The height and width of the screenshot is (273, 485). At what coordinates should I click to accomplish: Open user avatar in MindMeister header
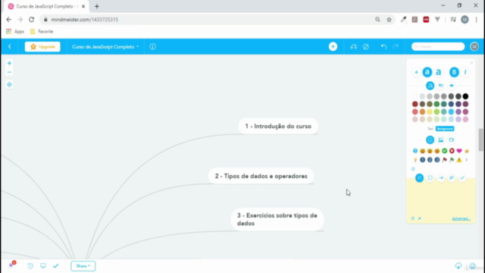[474, 47]
